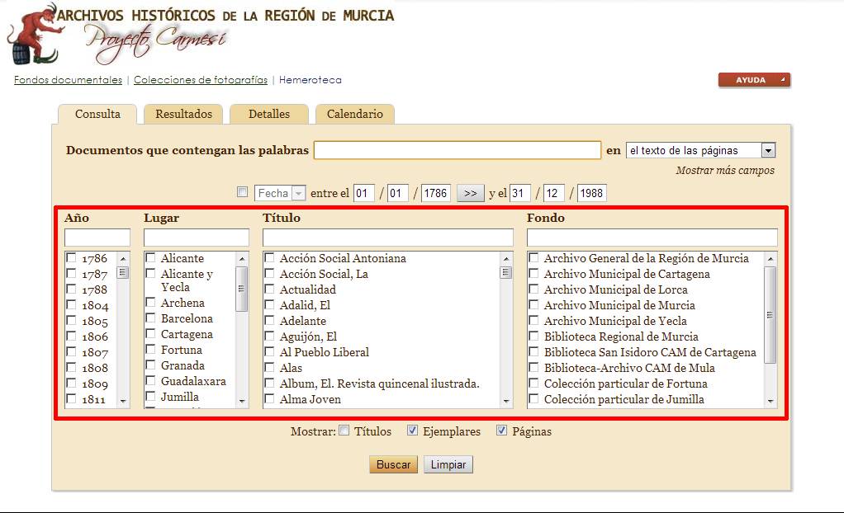Check the Al Pueblo Liberal checkbox
844x513 pixels.
[269, 351]
